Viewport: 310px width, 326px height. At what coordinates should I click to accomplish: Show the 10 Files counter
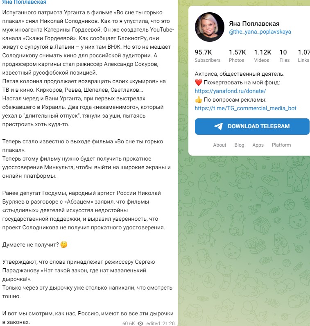pyautogui.click(x=284, y=56)
